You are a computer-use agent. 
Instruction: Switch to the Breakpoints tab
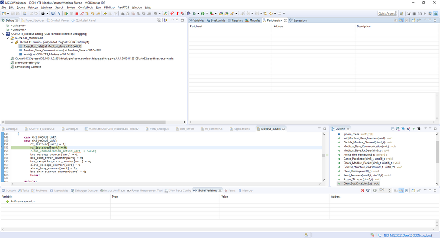pos(216,20)
